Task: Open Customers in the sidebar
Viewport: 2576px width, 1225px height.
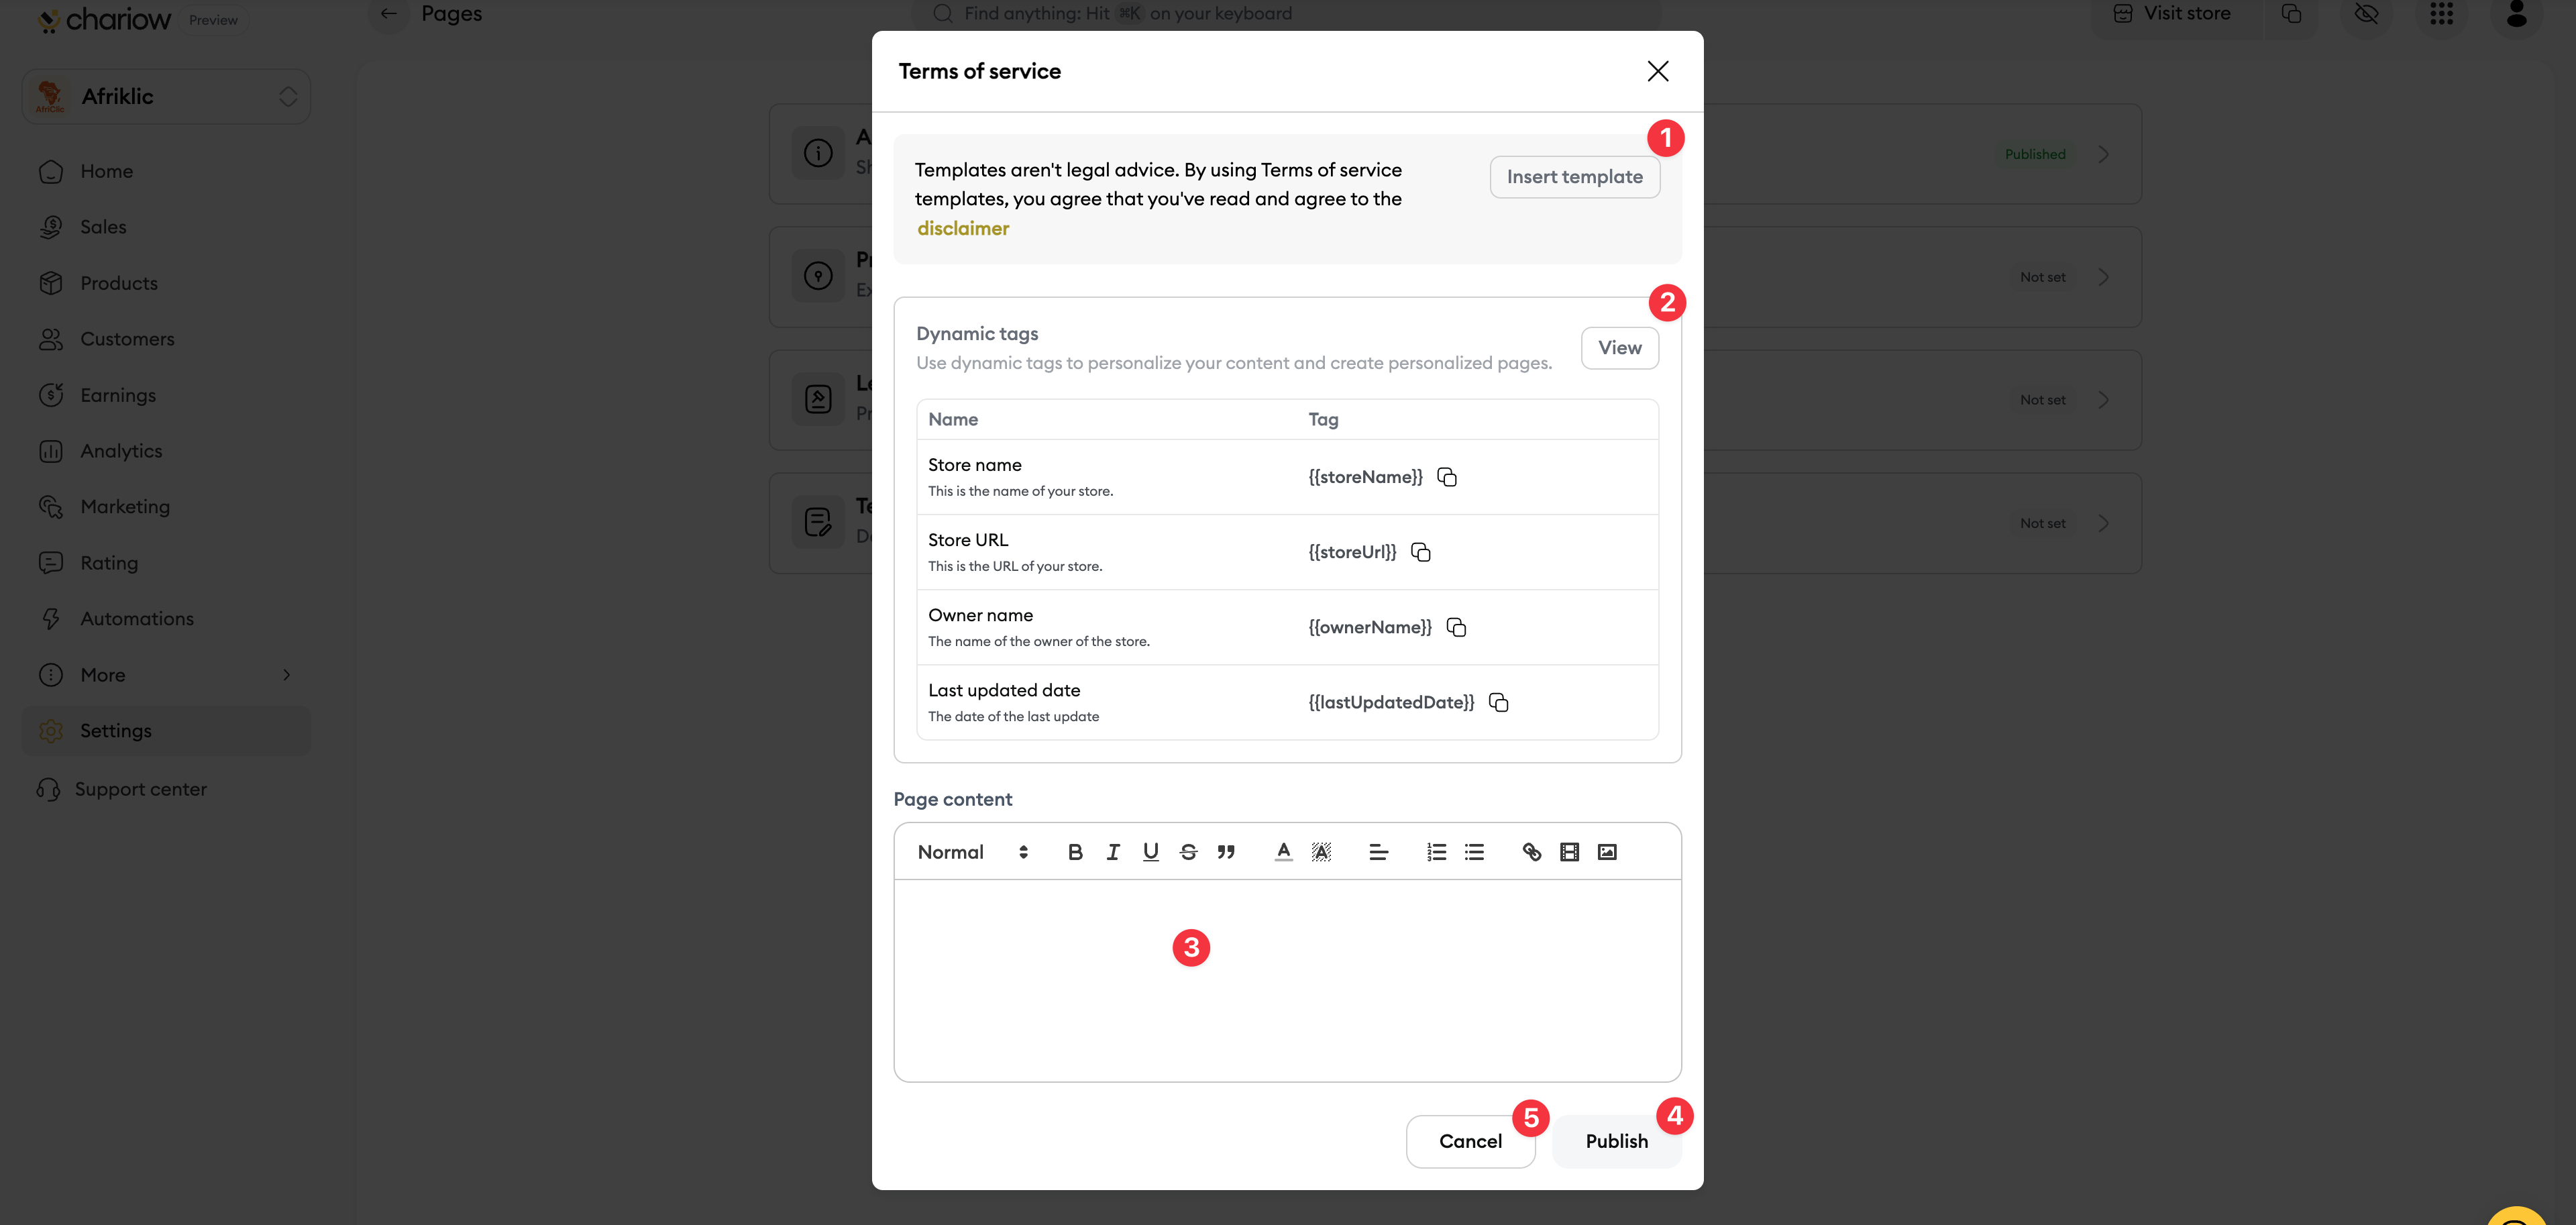Action: click(166, 339)
